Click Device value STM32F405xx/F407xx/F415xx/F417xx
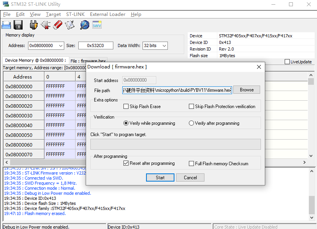The height and width of the screenshot is (229, 317). click(x=255, y=36)
